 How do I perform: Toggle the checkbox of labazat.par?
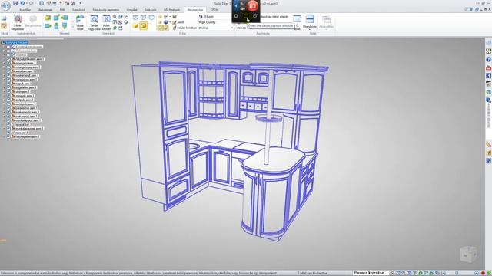click(x=8, y=124)
